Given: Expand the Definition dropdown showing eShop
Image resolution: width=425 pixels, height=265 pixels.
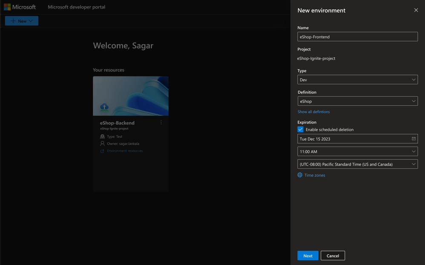Looking at the screenshot, I should 358,101.
